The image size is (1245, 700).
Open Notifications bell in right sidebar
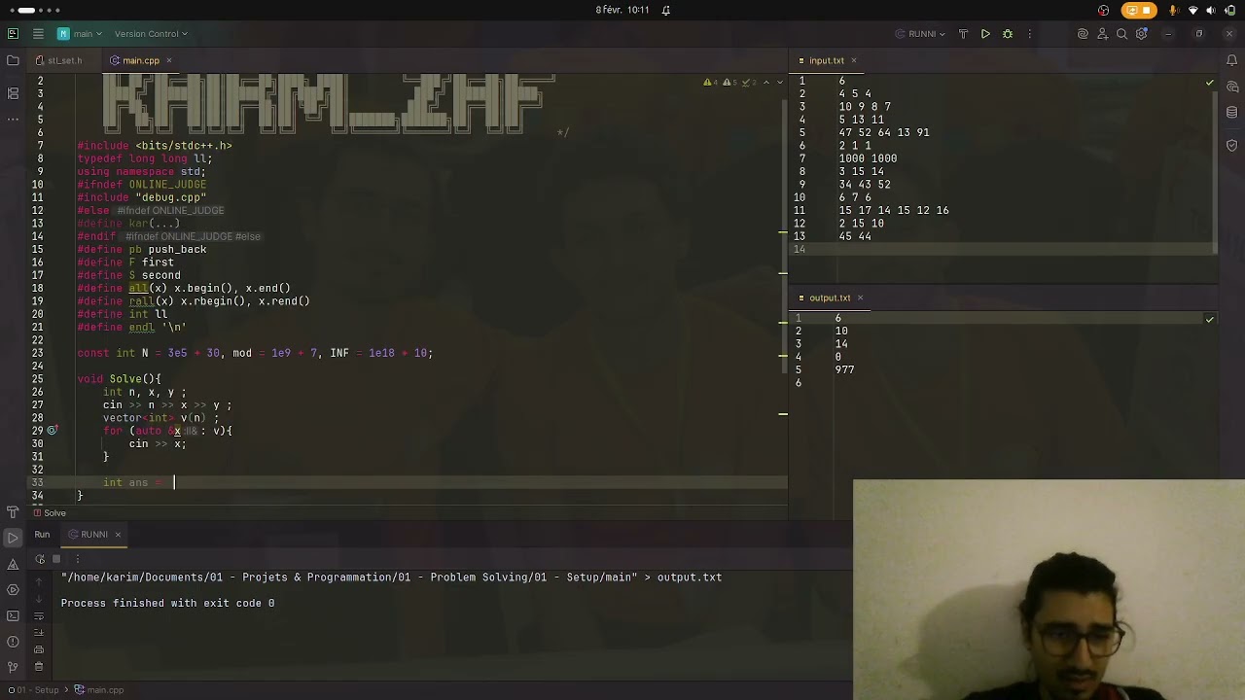pos(1232,60)
